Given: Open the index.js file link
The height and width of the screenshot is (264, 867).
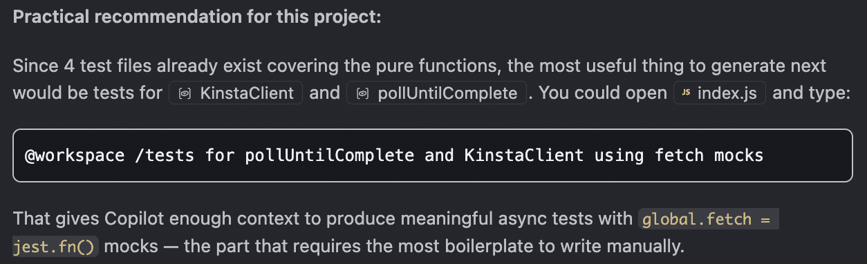Looking at the screenshot, I should (720, 93).
